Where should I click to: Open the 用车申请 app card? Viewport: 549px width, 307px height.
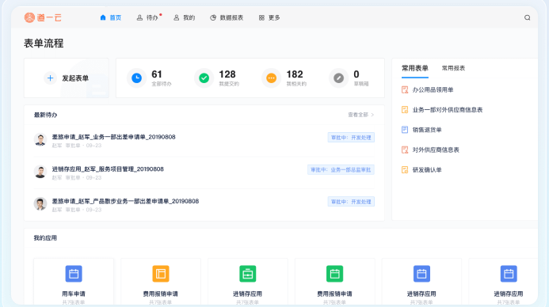[74, 282]
